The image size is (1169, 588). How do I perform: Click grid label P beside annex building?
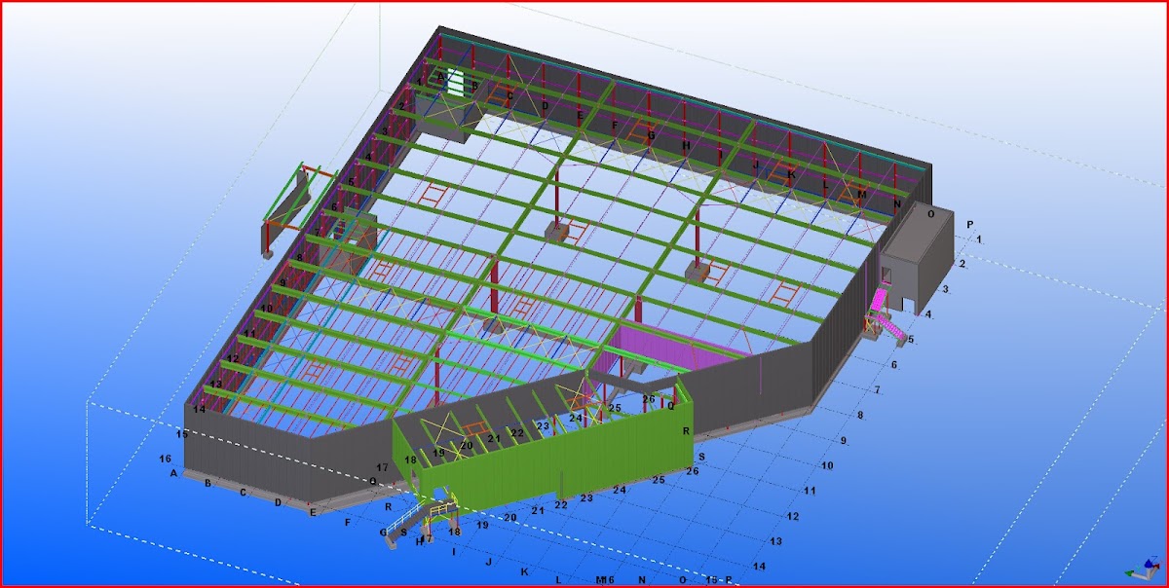[969, 225]
